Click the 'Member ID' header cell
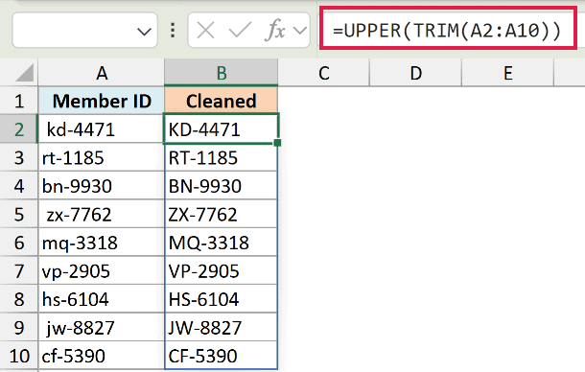The height and width of the screenshot is (372, 585). pyautogui.click(x=102, y=101)
